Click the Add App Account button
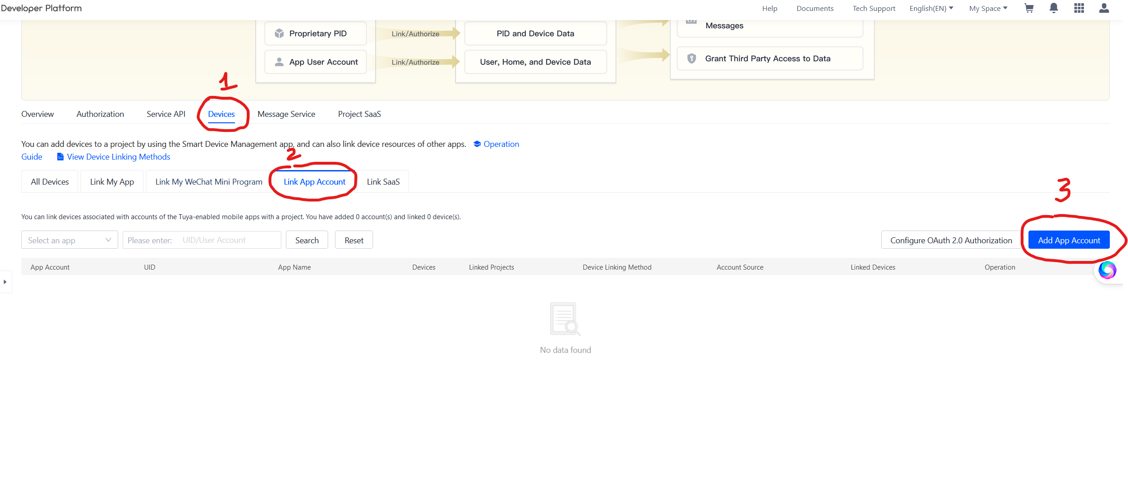 pos(1068,240)
